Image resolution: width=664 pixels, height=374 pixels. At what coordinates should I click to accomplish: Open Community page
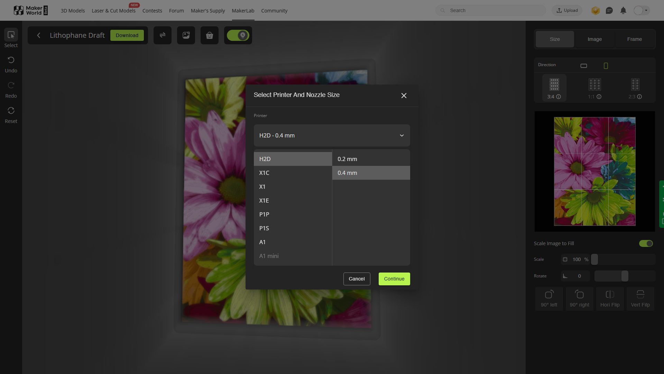pyautogui.click(x=274, y=11)
